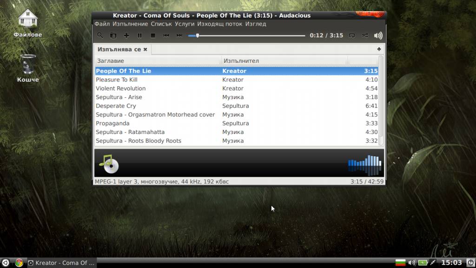Launch Chrome from the taskbar
Screen dimensions: 476x268
[x=19, y=263]
